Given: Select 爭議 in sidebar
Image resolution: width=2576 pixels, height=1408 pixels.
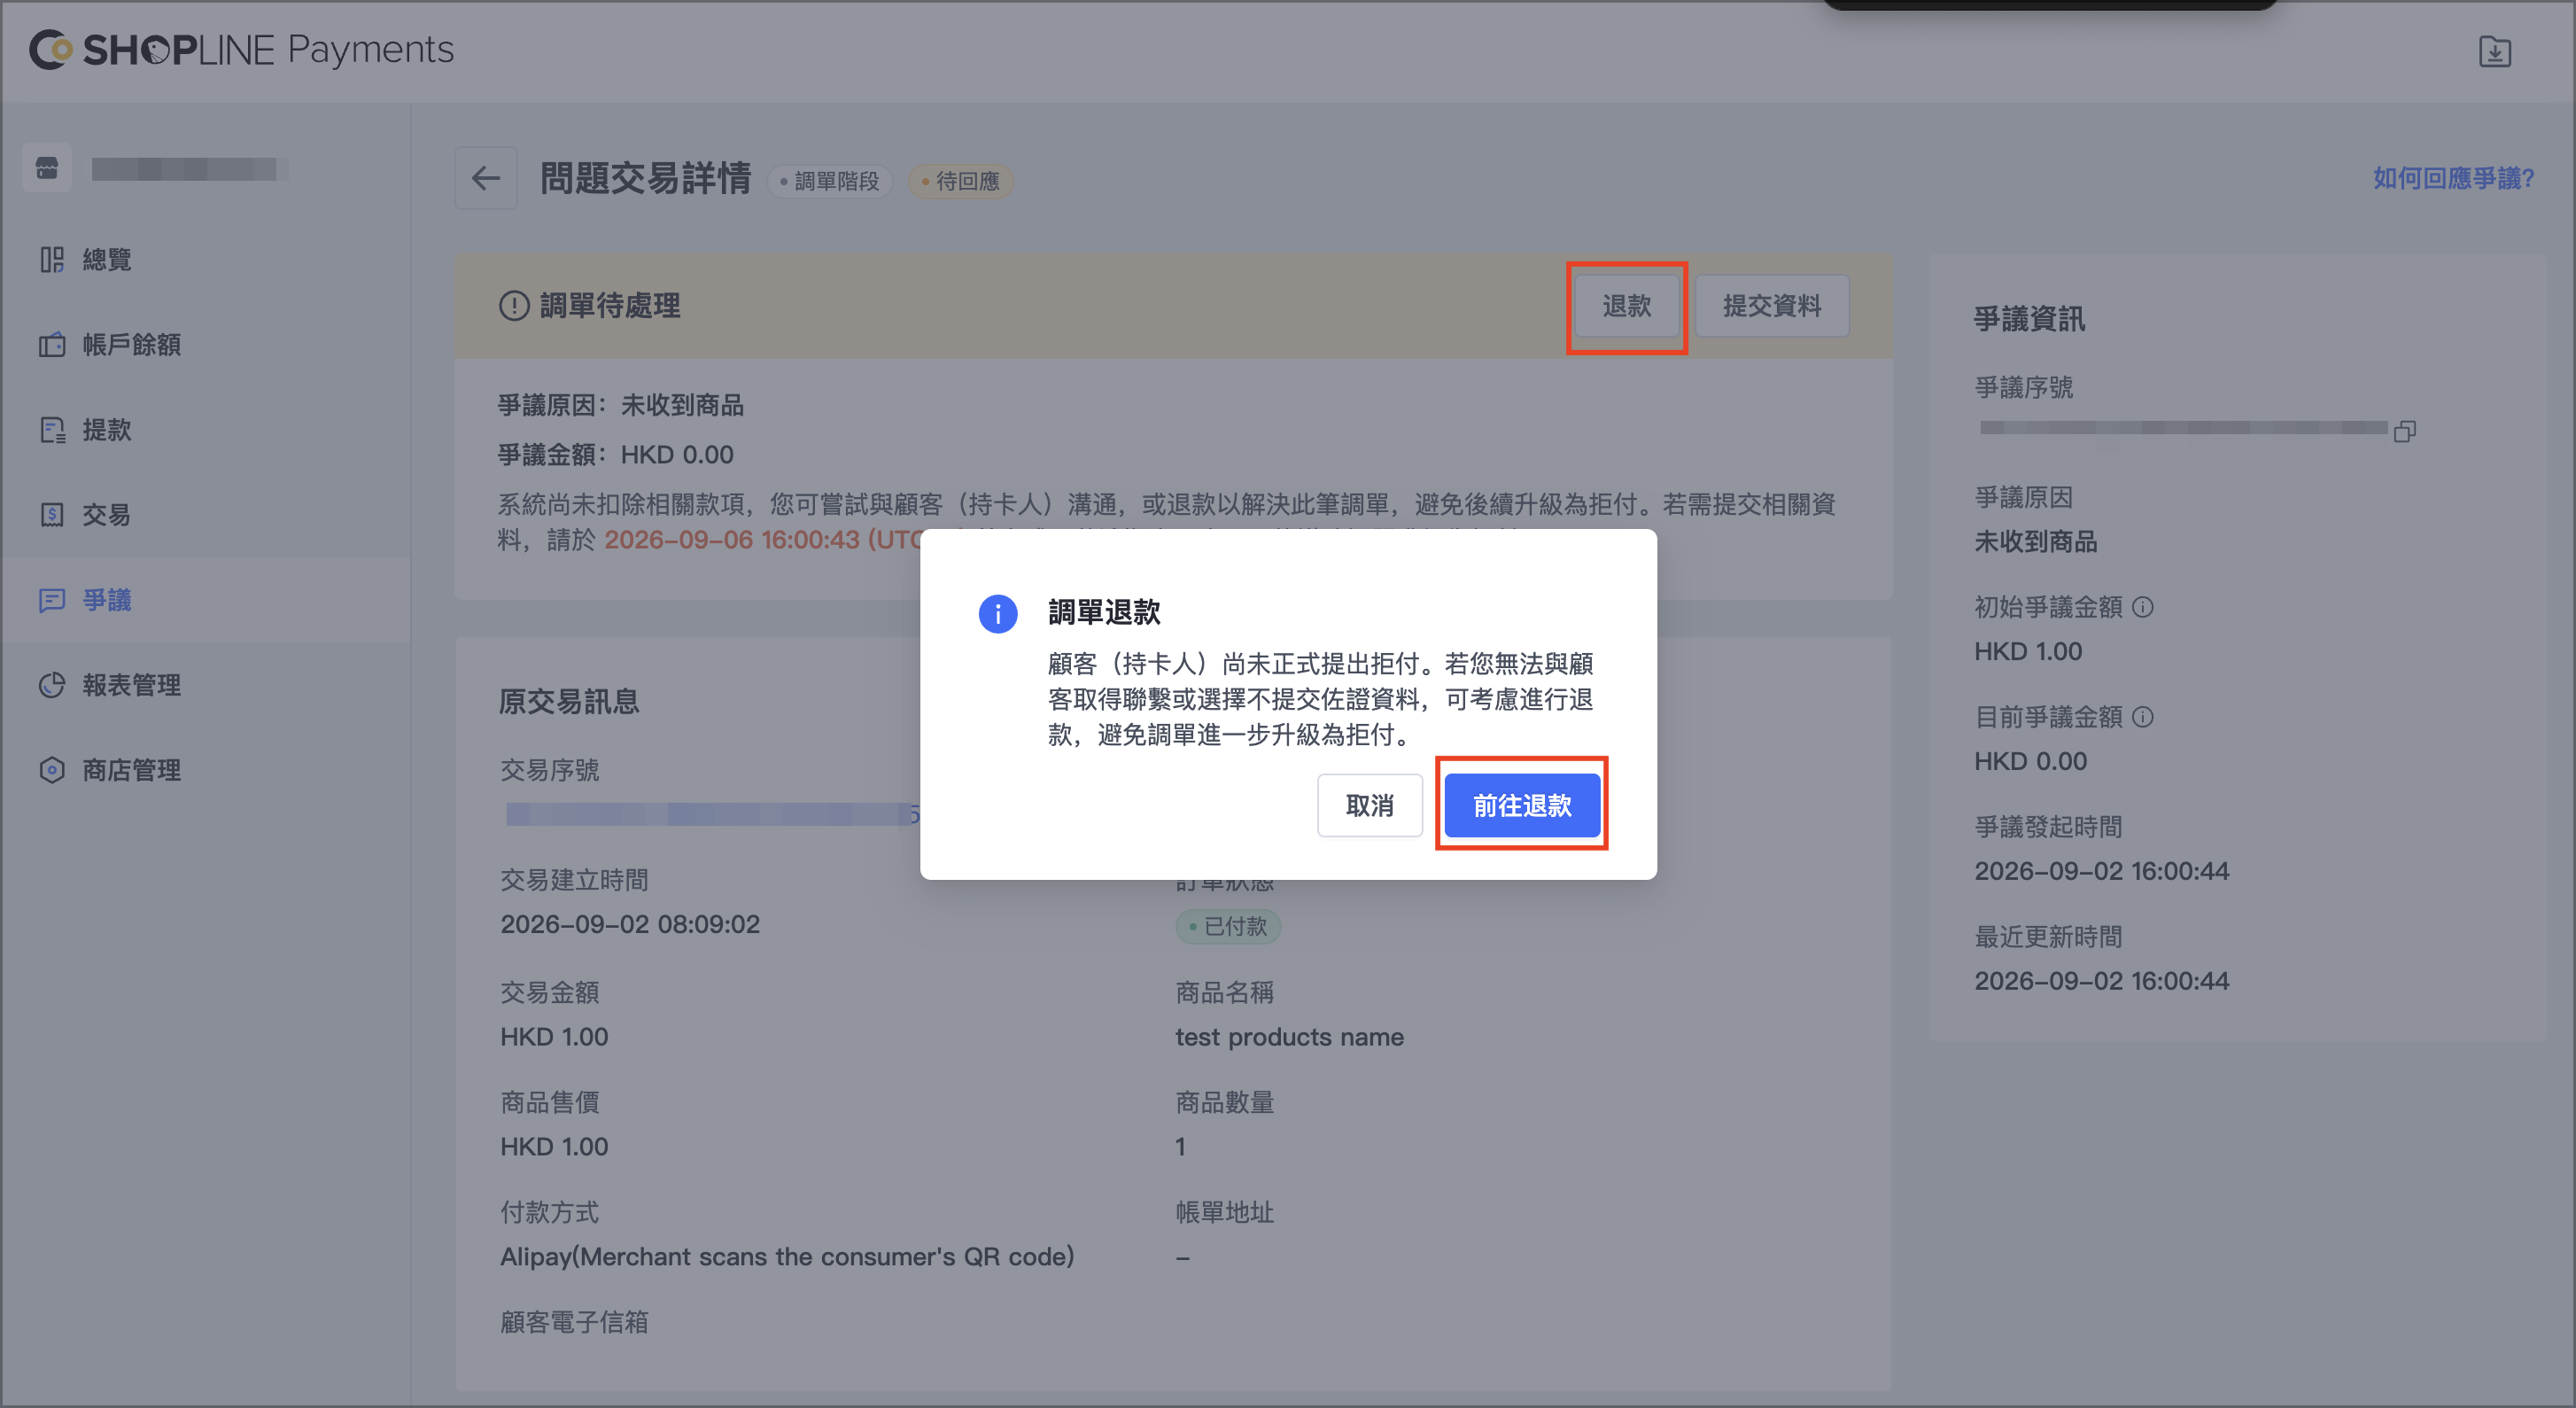Looking at the screenshot, I should [205, 600].
